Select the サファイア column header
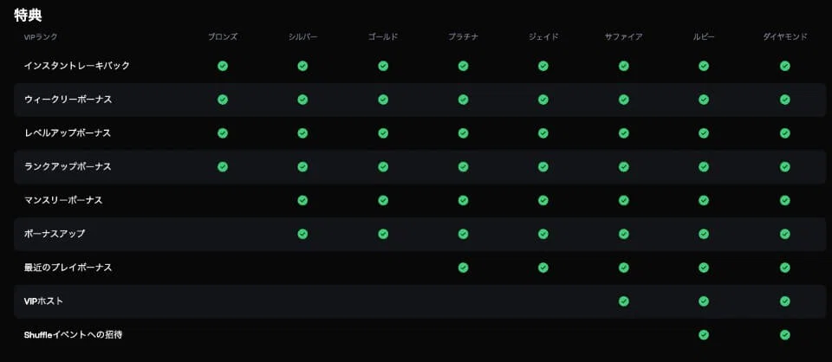The width and height of the screenshot is (832, 362). pyautogui.click(x=623, y=37)
